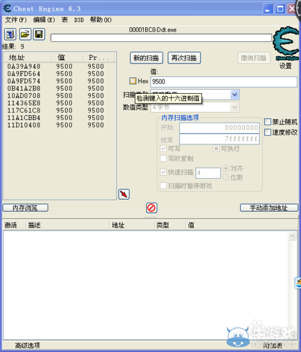The height and width of the screenshot is (352, 301).
Task: Select result address 114365E8
Action: 24,103
